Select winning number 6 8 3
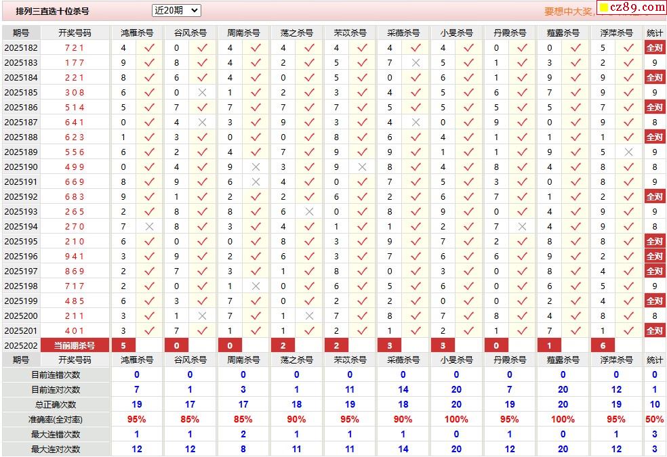Image resolution: width=667 pixels, height=457 pixels. 75,196
